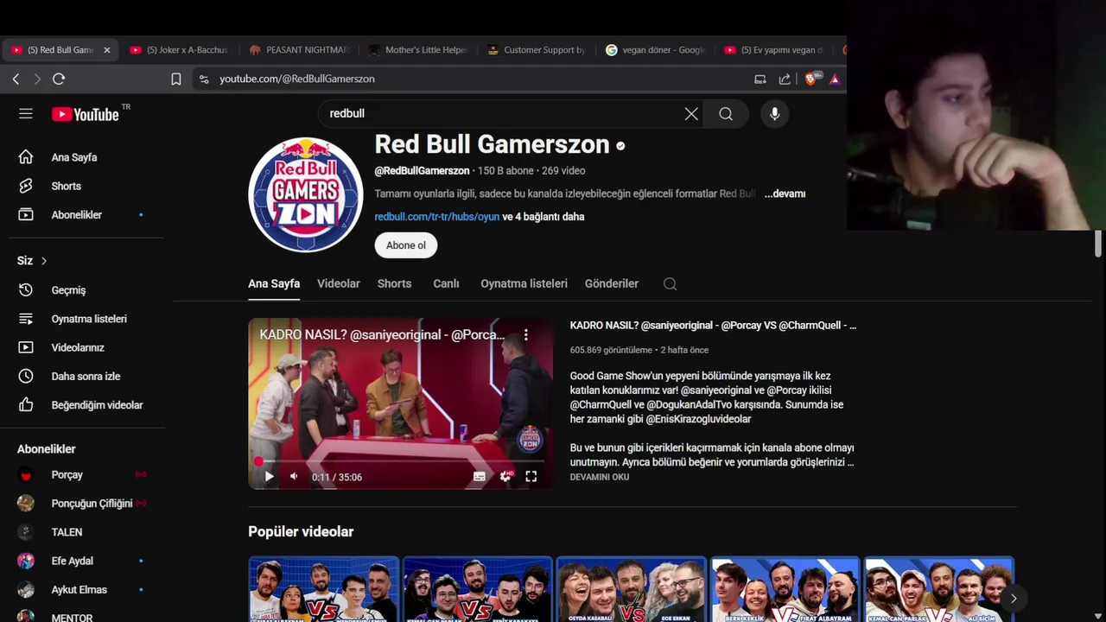Mute the featured video volume
Screen dimensions: 1106x622
click(x=294, y=476)
